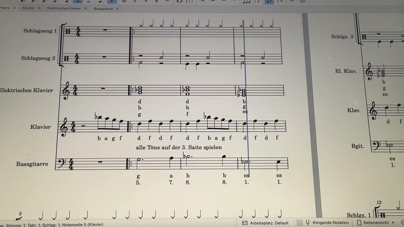The image size is (404, 227).
Task: Select the Schlgz. 2 label on second page
Action: (342, 37)
